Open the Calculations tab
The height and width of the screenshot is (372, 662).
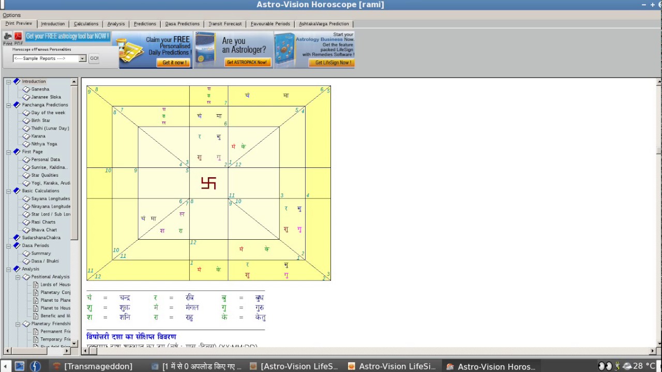click(86, 24)
